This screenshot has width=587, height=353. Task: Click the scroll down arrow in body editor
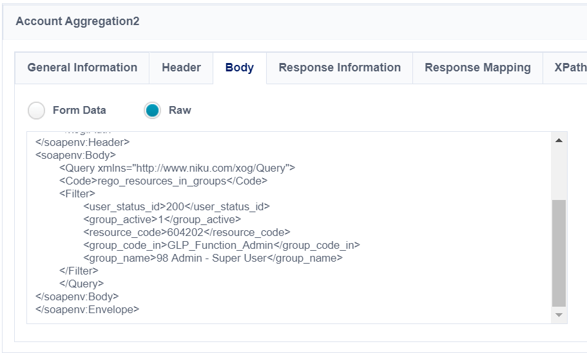pyautogui.click(x=559, y=315)
